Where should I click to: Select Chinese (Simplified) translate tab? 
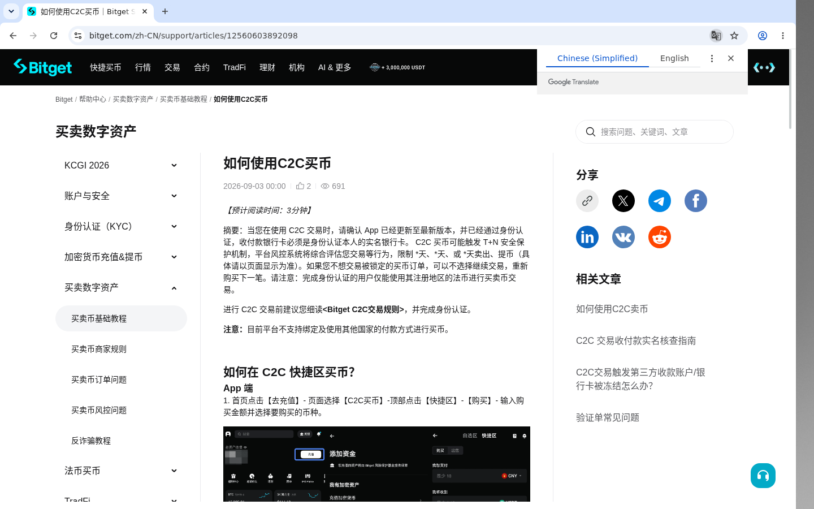(597, 58)
